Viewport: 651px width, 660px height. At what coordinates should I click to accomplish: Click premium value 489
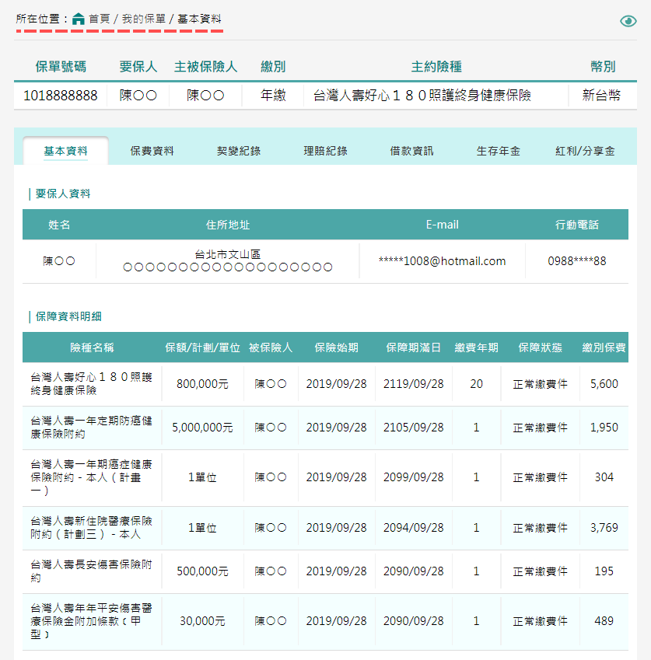[604, 621]
